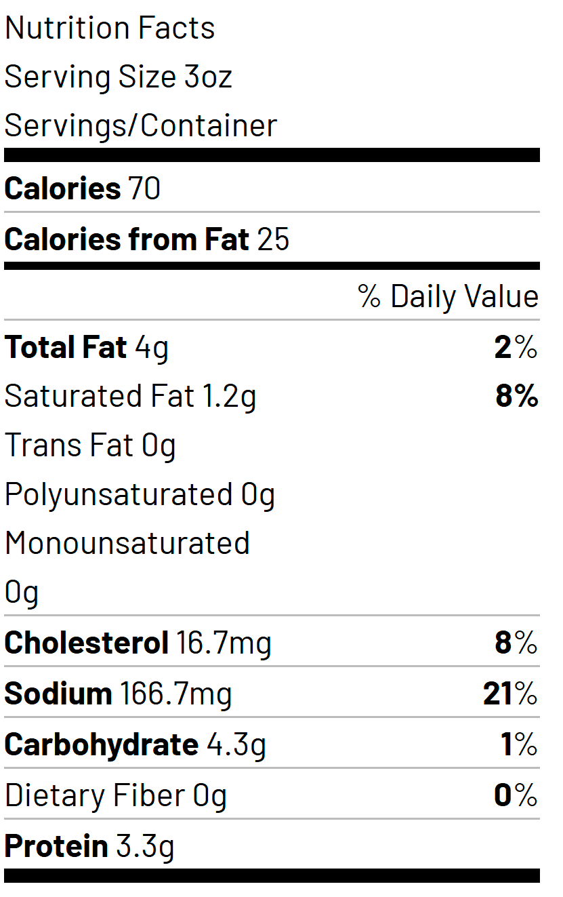
Task: Select the Calories from Fat 25 row
Action: pyautogui.click(x=272, y=239)
